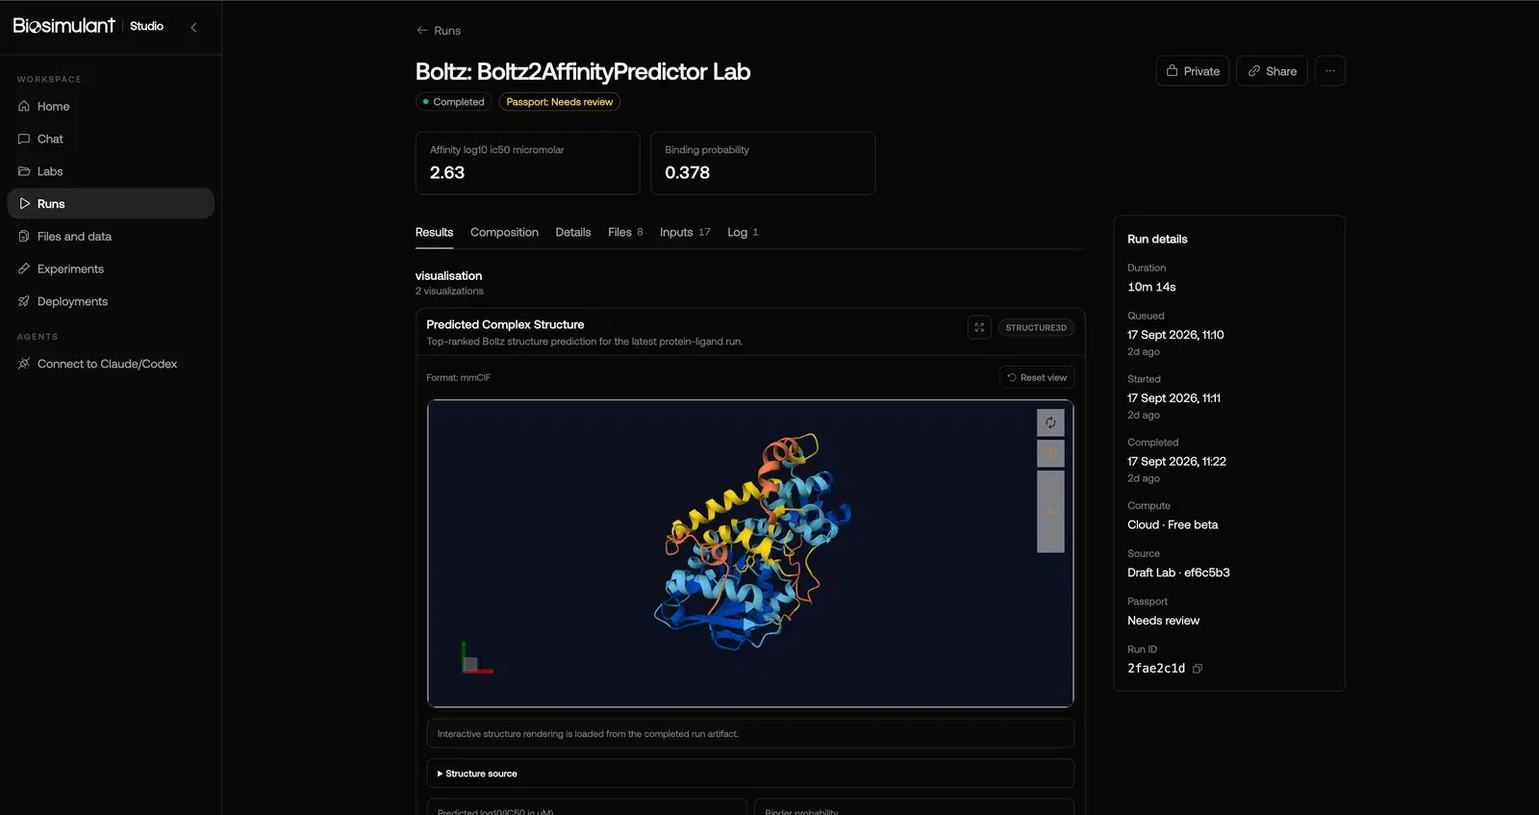Switch to the Details tab

(573, 233)
